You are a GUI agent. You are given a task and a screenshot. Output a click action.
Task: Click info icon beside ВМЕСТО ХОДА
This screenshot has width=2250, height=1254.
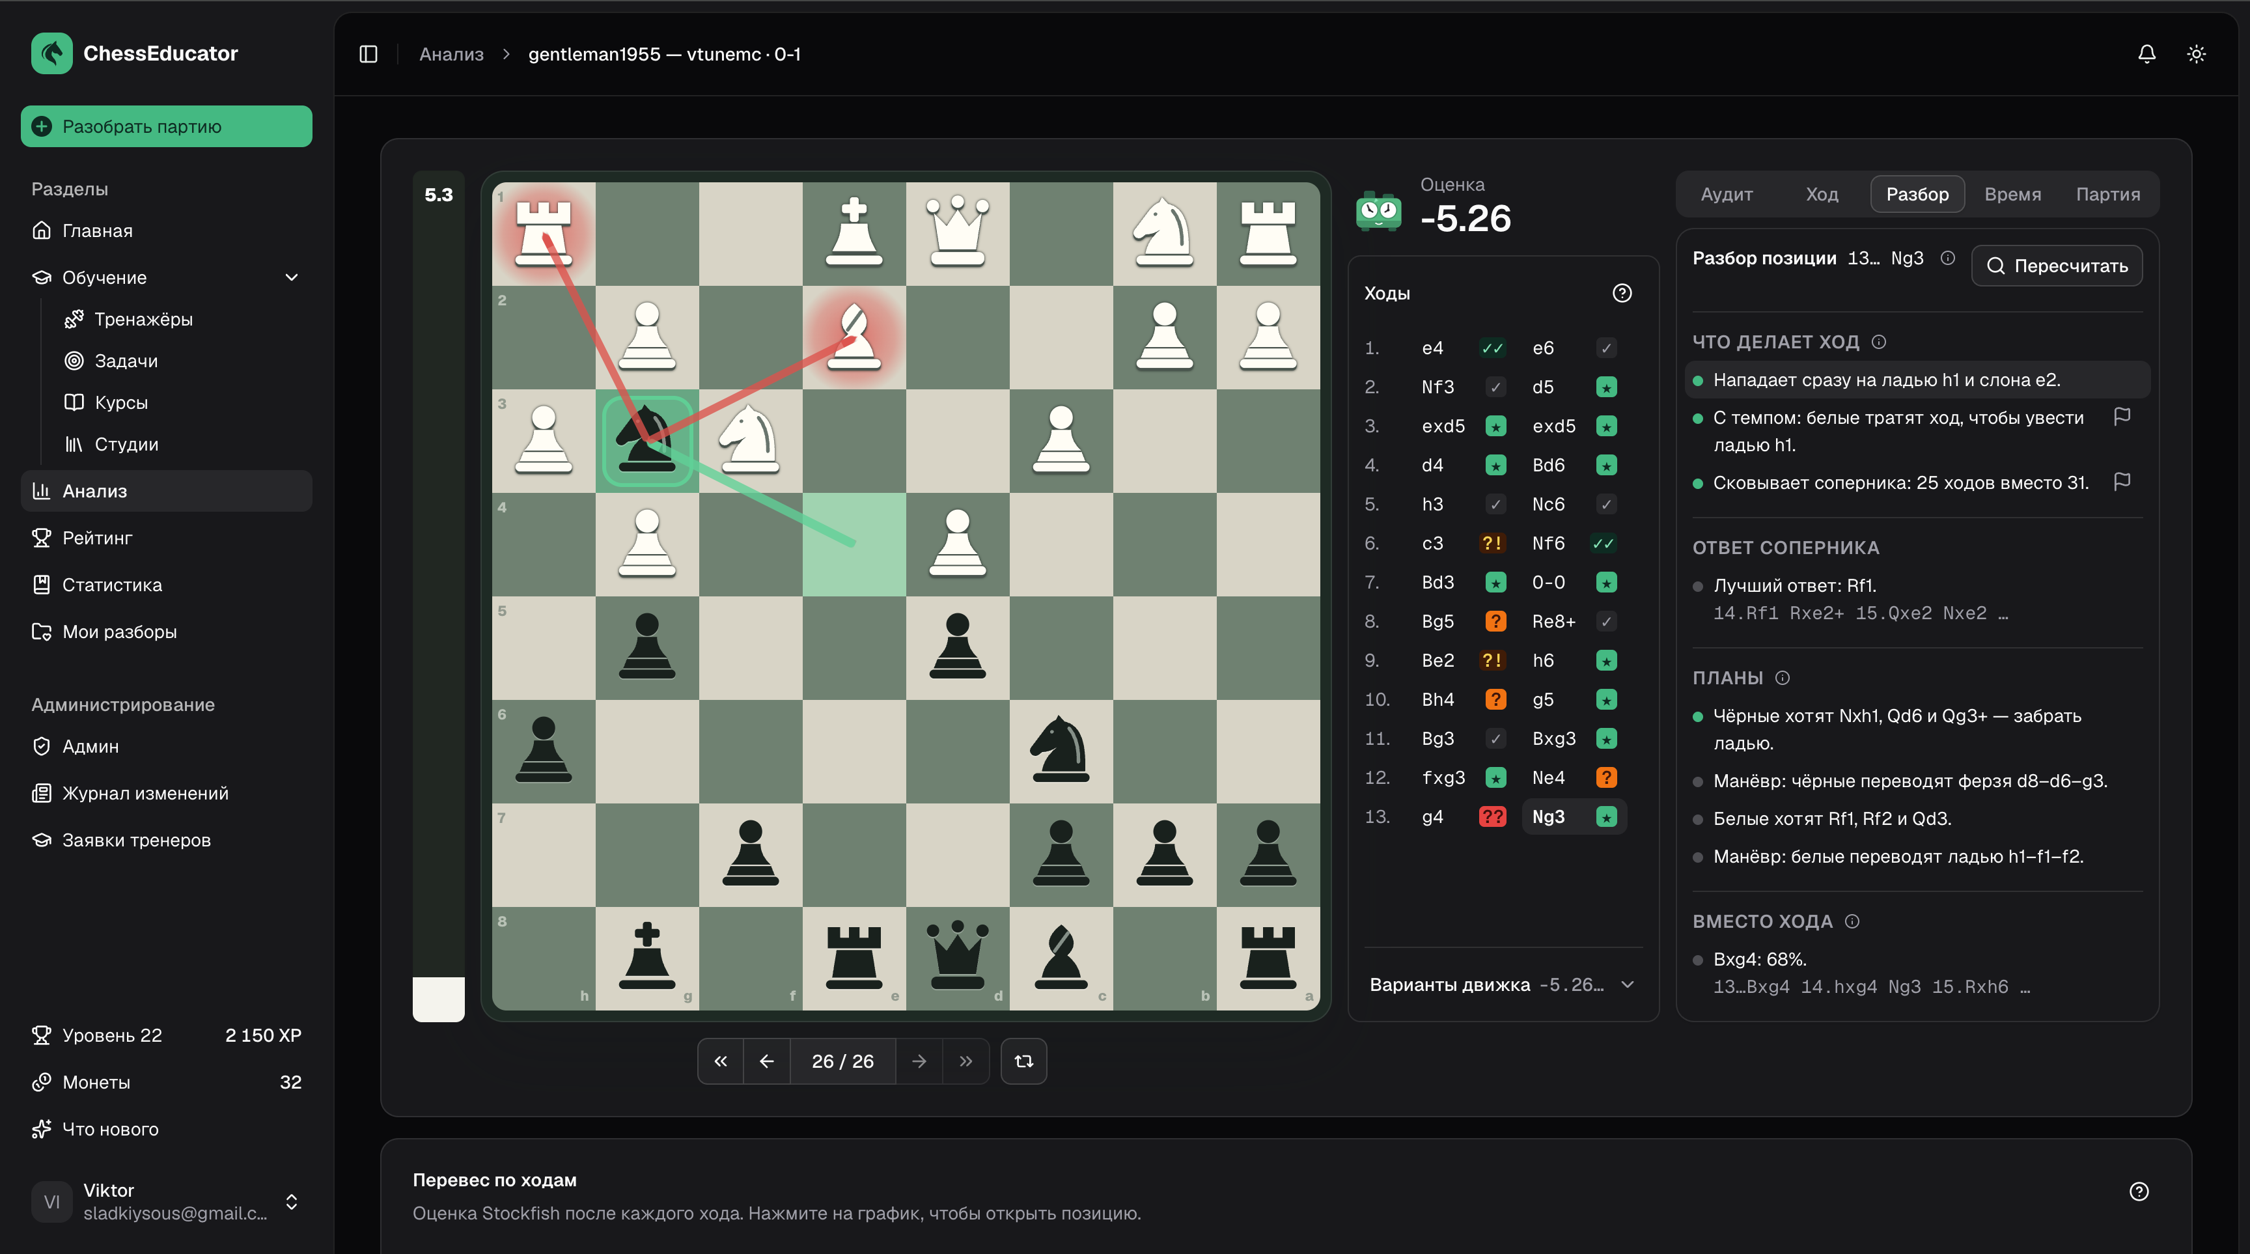tap(1852, 921)
